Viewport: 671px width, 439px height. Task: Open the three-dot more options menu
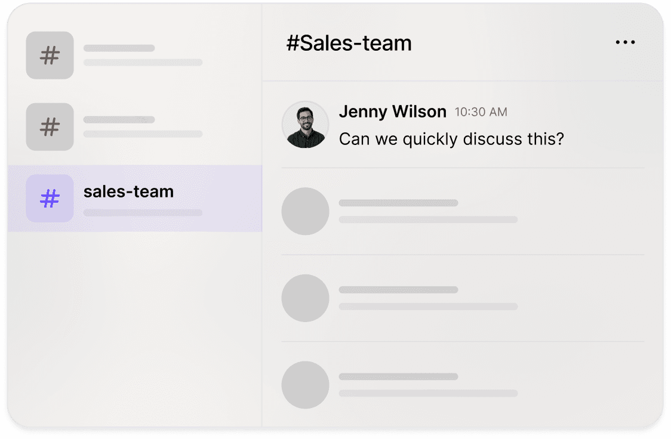pos(625,42)
